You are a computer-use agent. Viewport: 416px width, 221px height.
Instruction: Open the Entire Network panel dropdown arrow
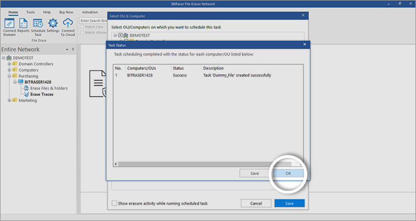pyautogui.click(x=67, y=49)
